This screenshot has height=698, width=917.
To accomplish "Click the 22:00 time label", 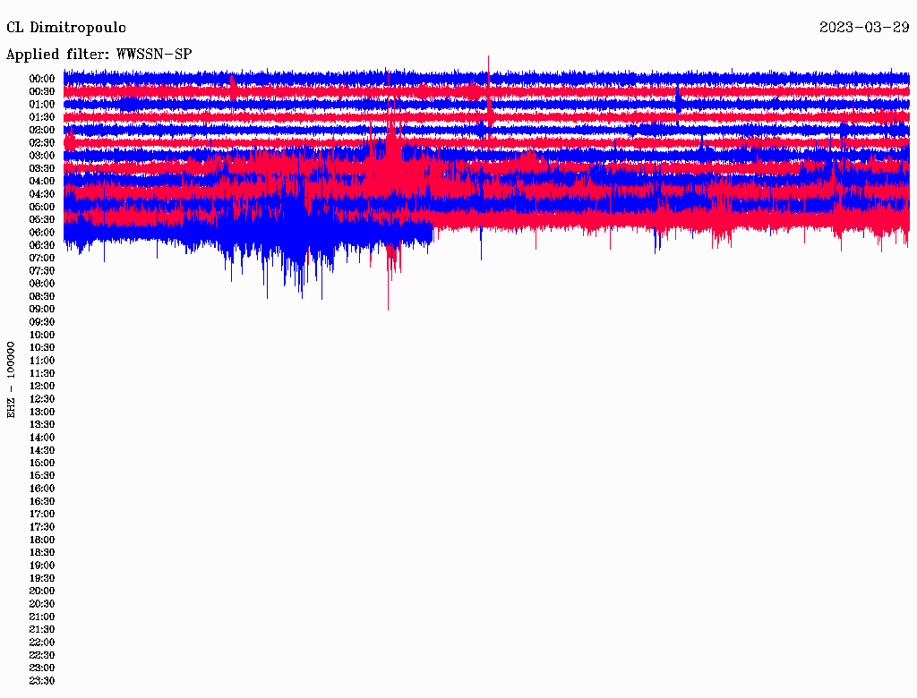I will [x=42, y=643].
